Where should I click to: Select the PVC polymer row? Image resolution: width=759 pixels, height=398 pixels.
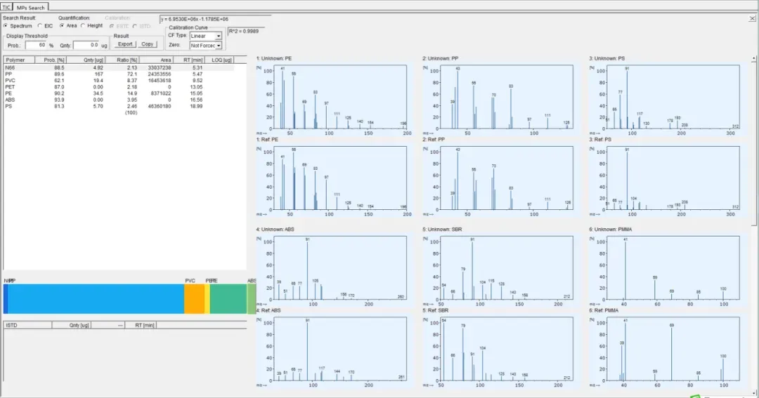click(119, 81)
